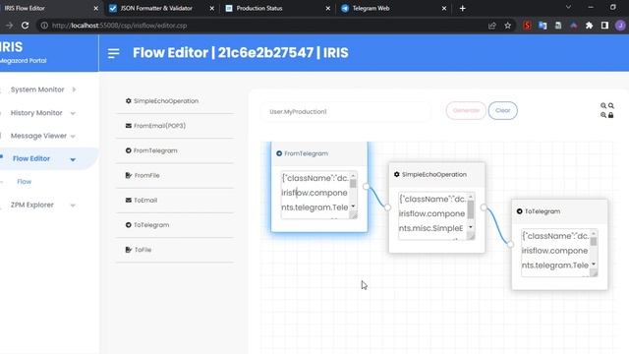Click the browser profile avatar
The height and width of the screenshot is (354, 629).
620,26
